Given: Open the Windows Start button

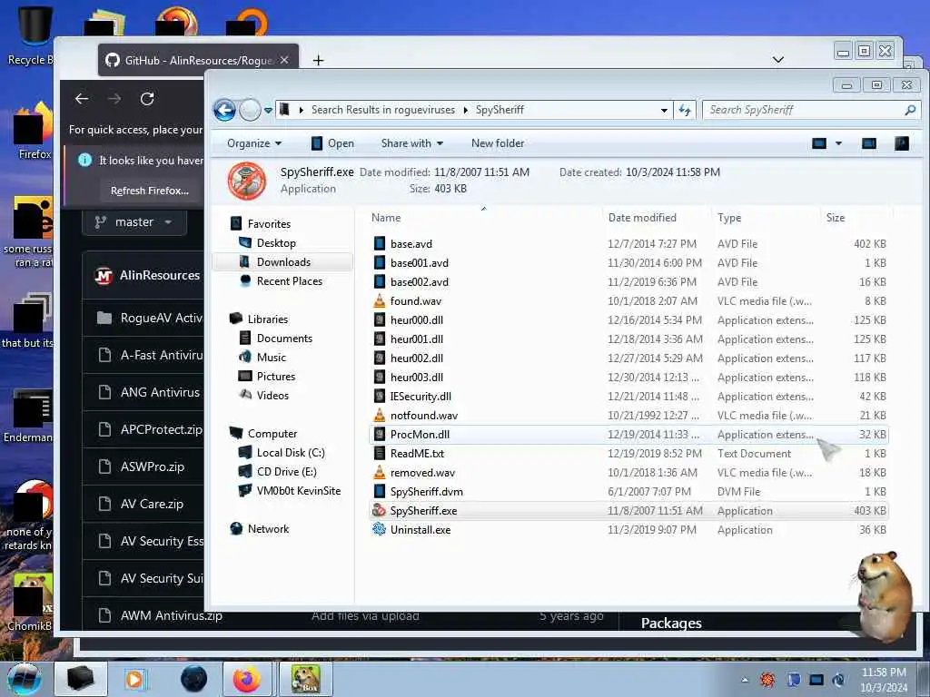Looking at the screenshot, I should click(24, 679).
